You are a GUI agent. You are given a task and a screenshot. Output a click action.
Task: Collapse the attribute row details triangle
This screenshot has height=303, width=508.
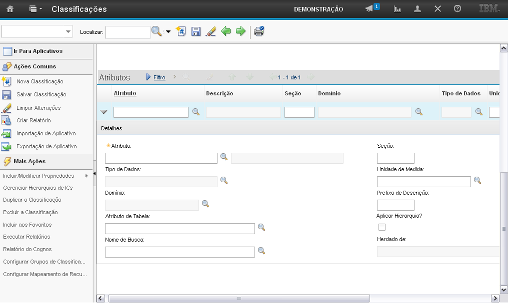click(x=104, y=112)
